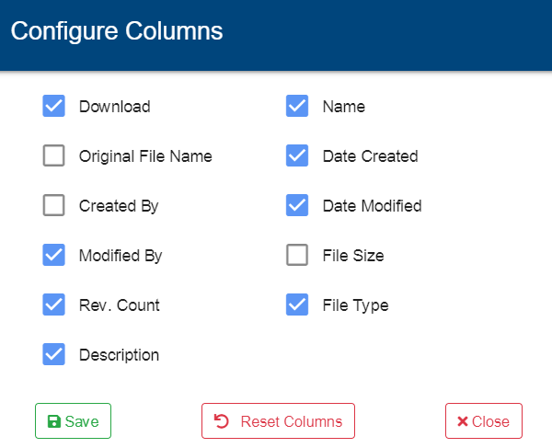Uncheck the Download column checkbox

click(54, 106)
